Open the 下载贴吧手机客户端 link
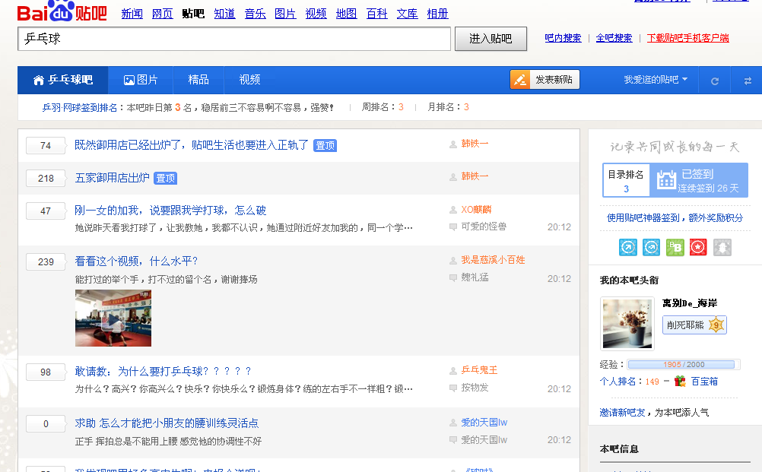Viewport: 762px width, 472px height. (x=689, y=38)
